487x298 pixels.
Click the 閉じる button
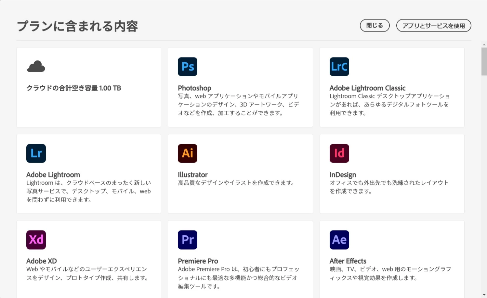[375, 26]
